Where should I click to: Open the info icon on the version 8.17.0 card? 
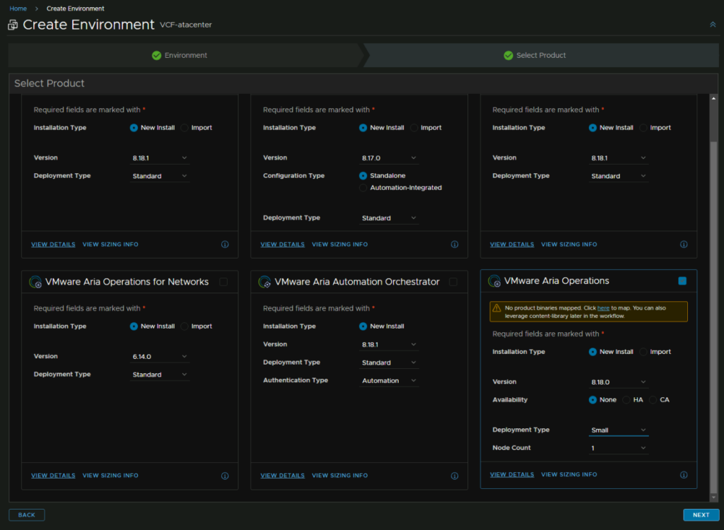click(455, 245)
